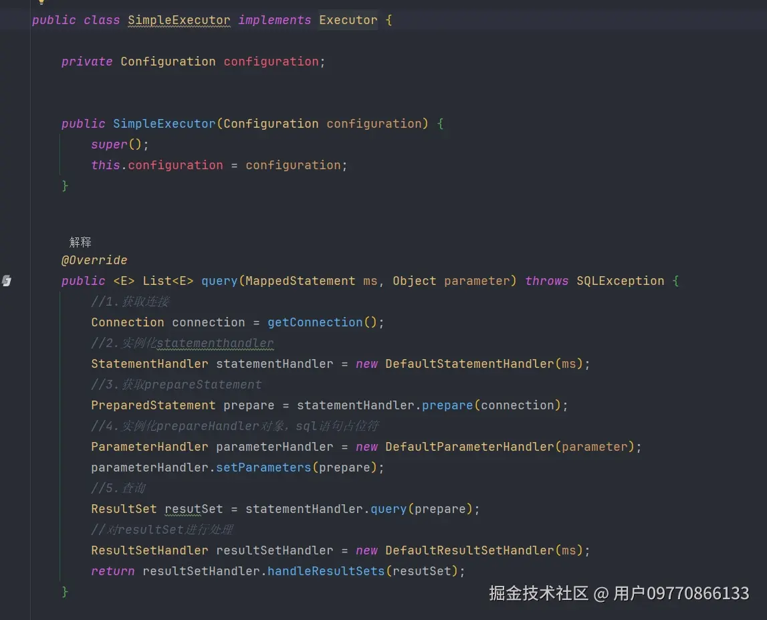Click the query method name in method signature
The image size is (767, 620).
(219, 281)
